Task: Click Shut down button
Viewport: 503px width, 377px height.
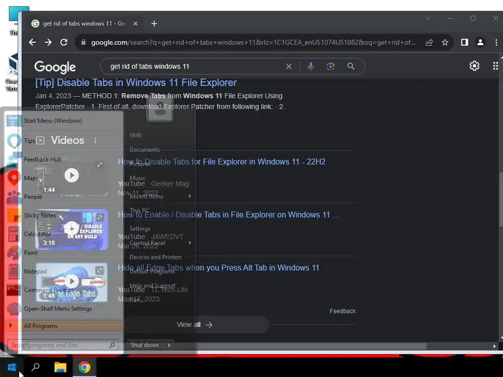Action: (145, 345)
